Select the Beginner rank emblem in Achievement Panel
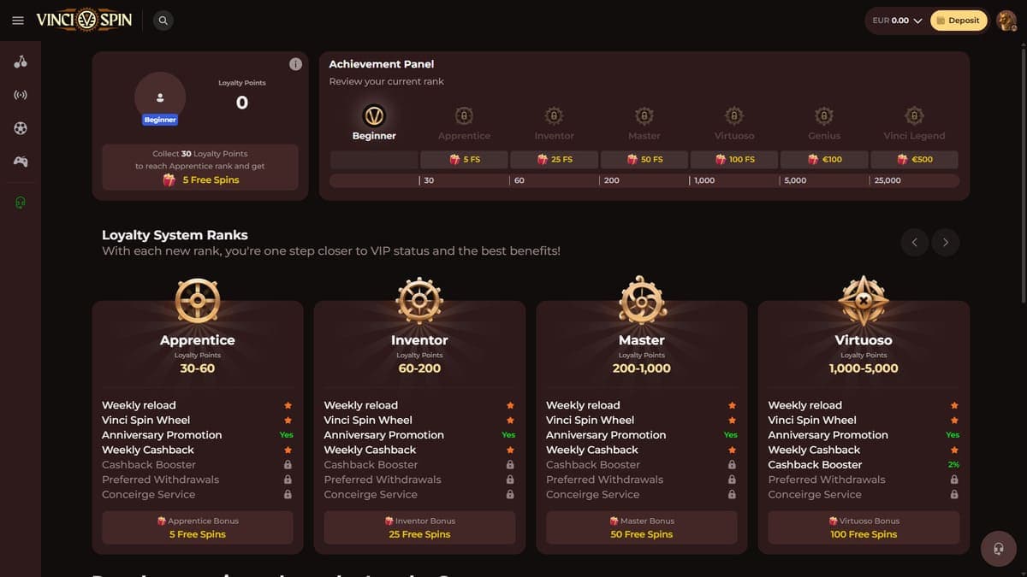The image size is (1027, 577). click(x=374, y=115)
